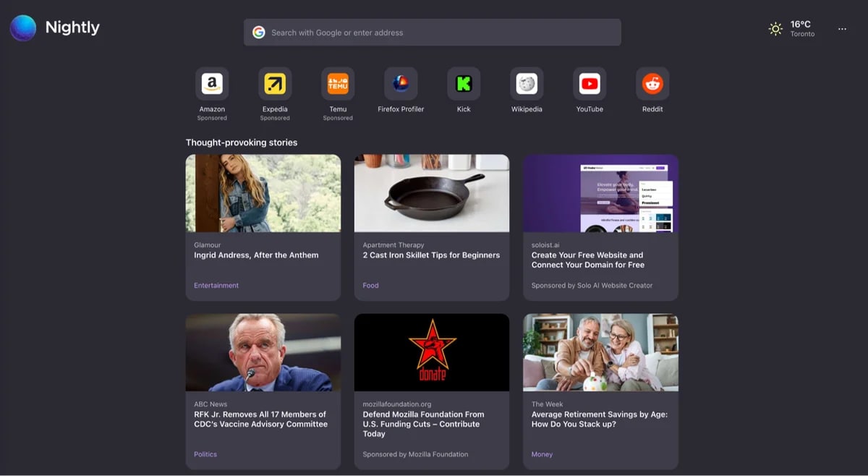The width and height of the screenshot is (868, 476).
Task: Open the Firefox Profiler shortcut
Action: (401, 85)
